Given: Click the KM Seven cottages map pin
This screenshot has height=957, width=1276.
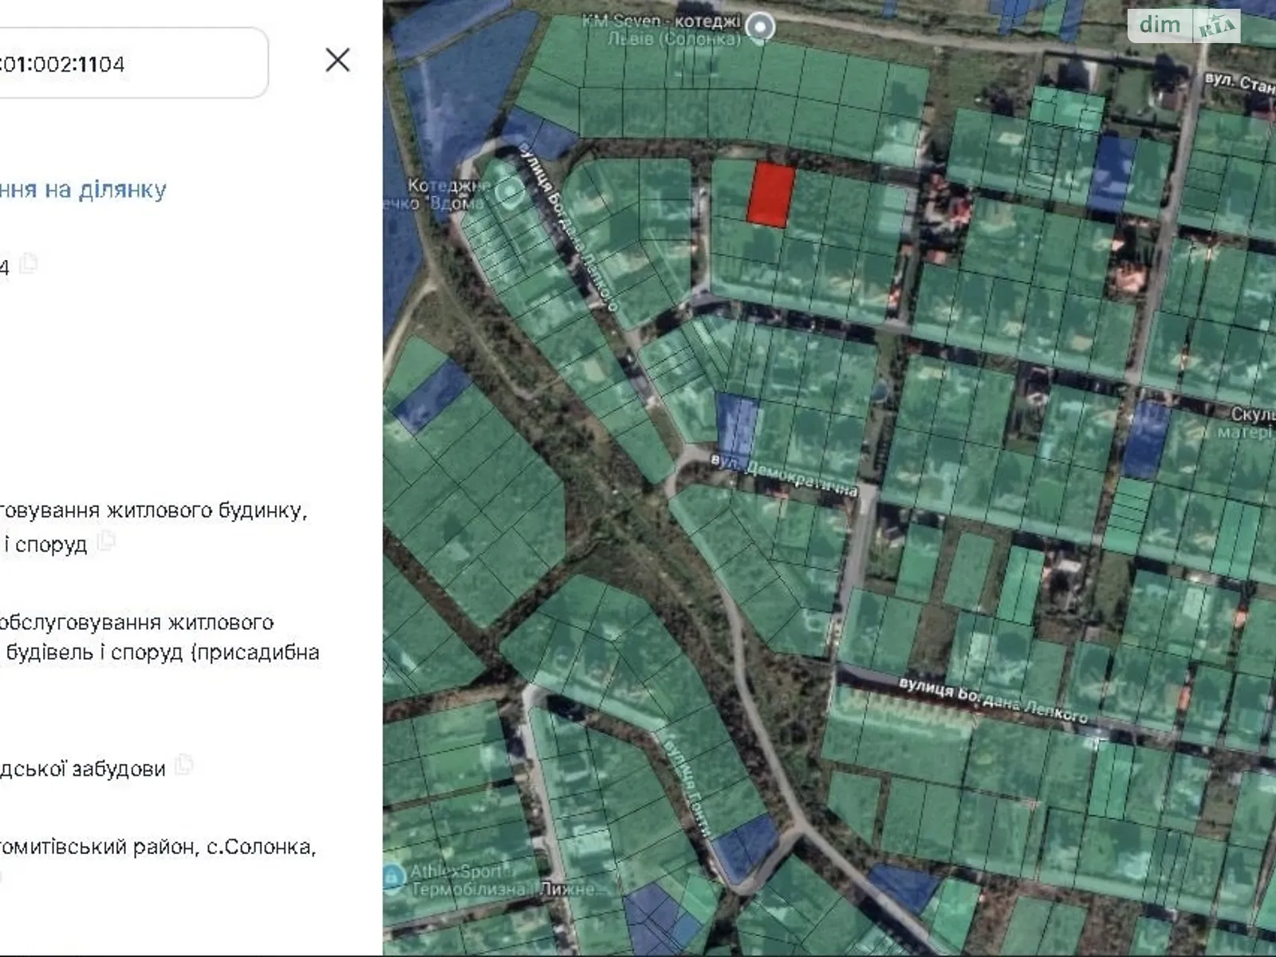Looking at the screenshot, I should pos(759,28).
